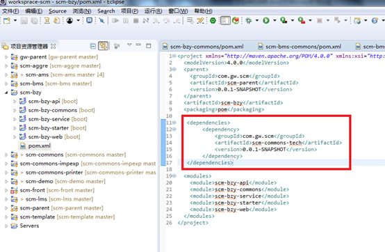Toggle Link with Editor in project explorer

click(x=103, y=46)
